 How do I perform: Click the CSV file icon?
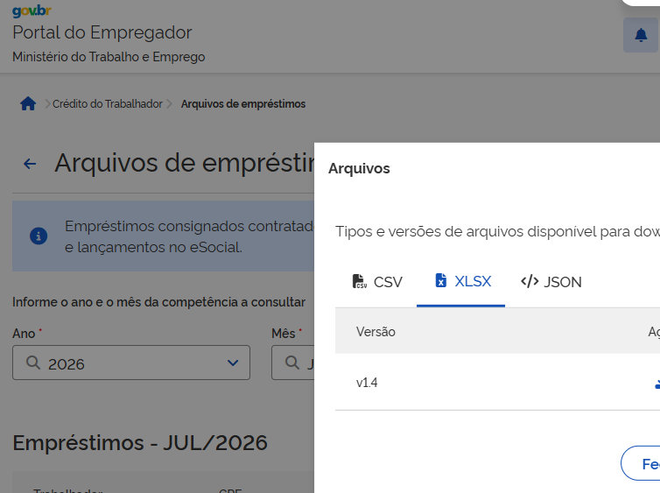[359, 281]
